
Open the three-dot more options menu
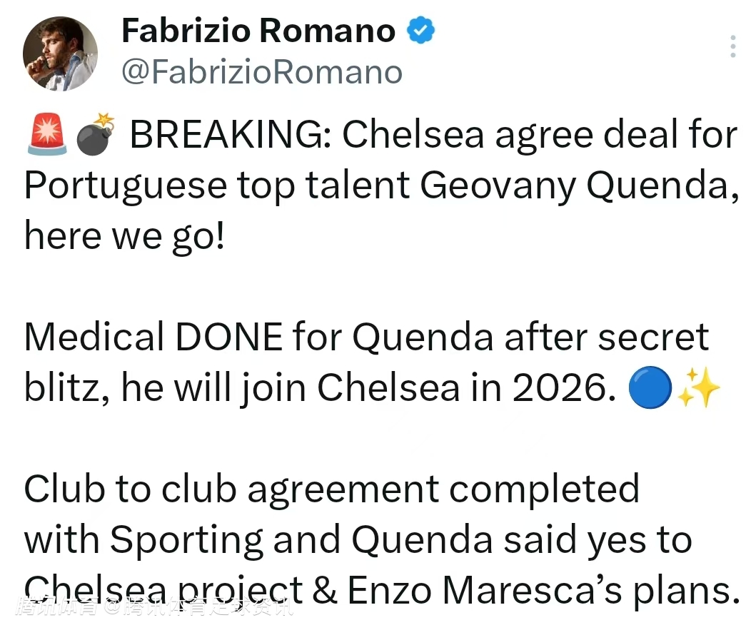pyautogui.click(x=732, y=46)
